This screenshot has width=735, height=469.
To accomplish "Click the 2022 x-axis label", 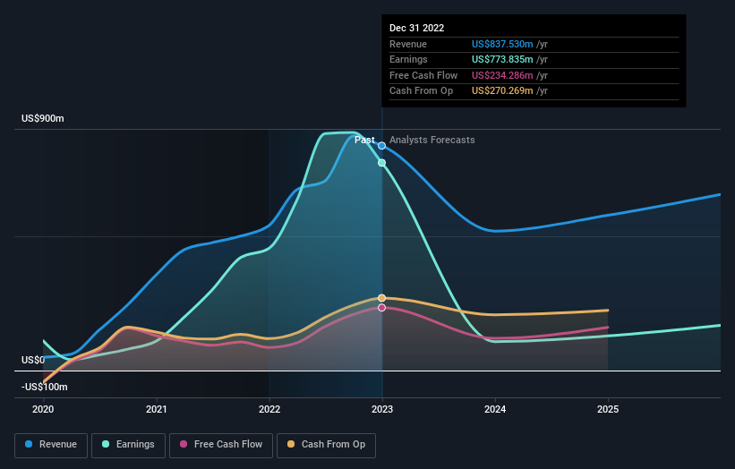I will (269, 410).
